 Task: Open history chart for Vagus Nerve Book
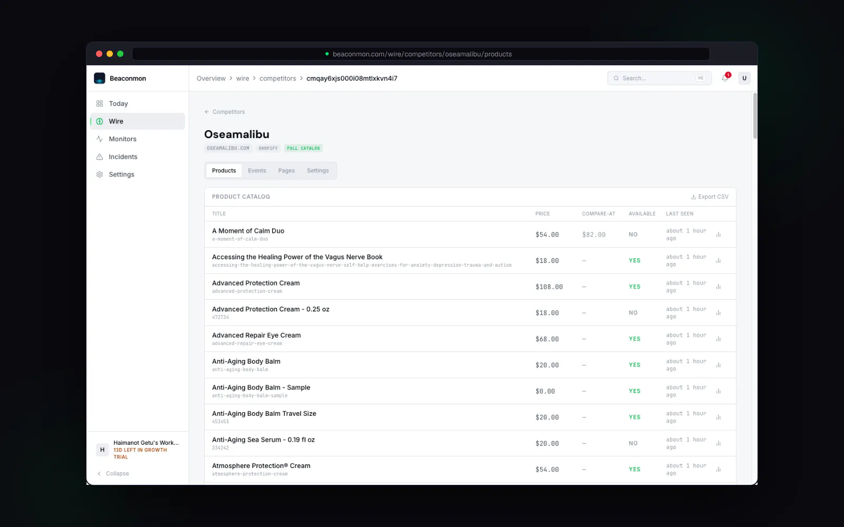pos(718,261)
